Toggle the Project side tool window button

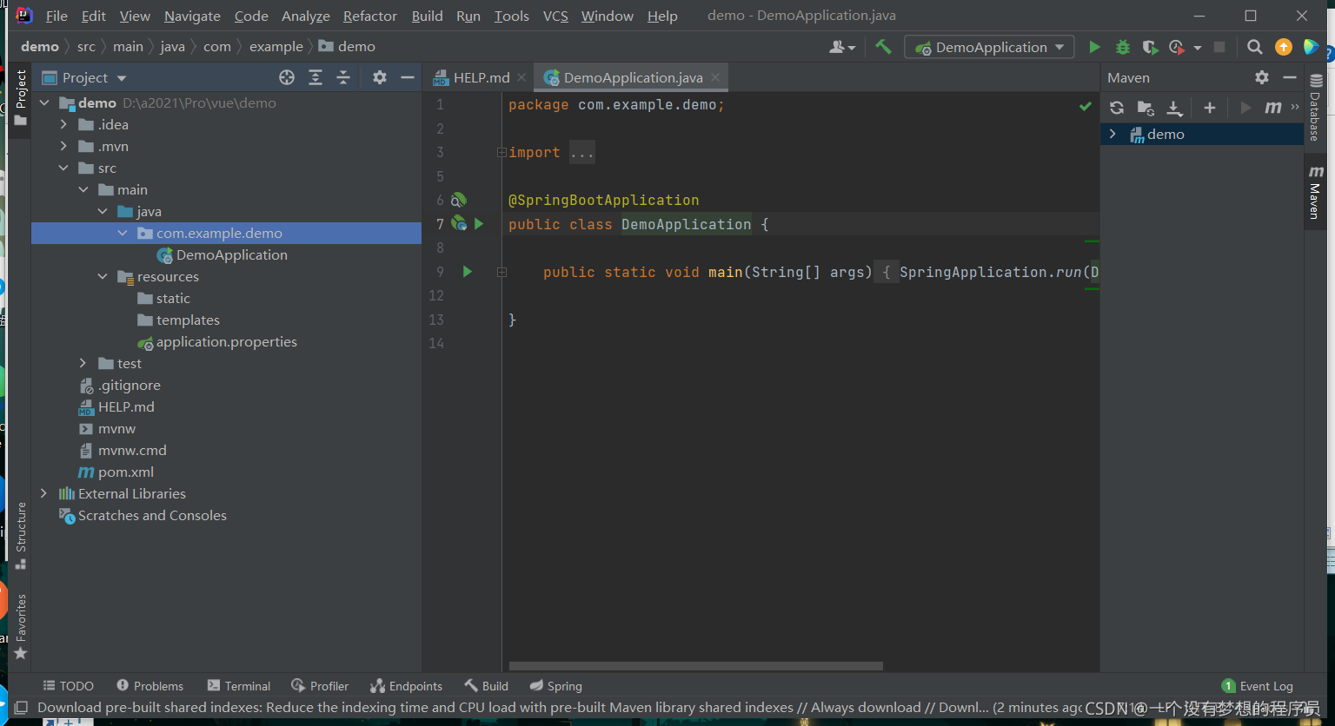click(x=21, y=98)
